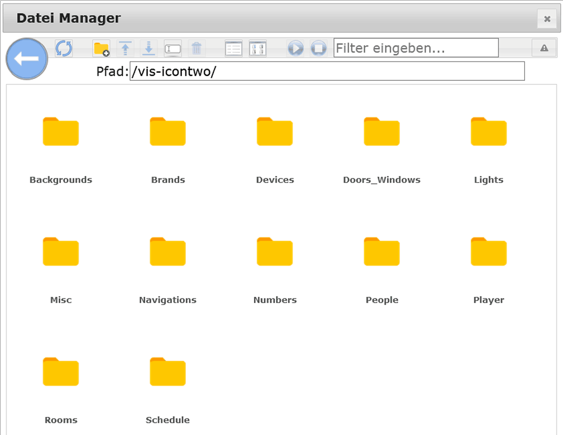Click the Numbers label text
This screenshot has height=435, width=563.
[275, 300]
